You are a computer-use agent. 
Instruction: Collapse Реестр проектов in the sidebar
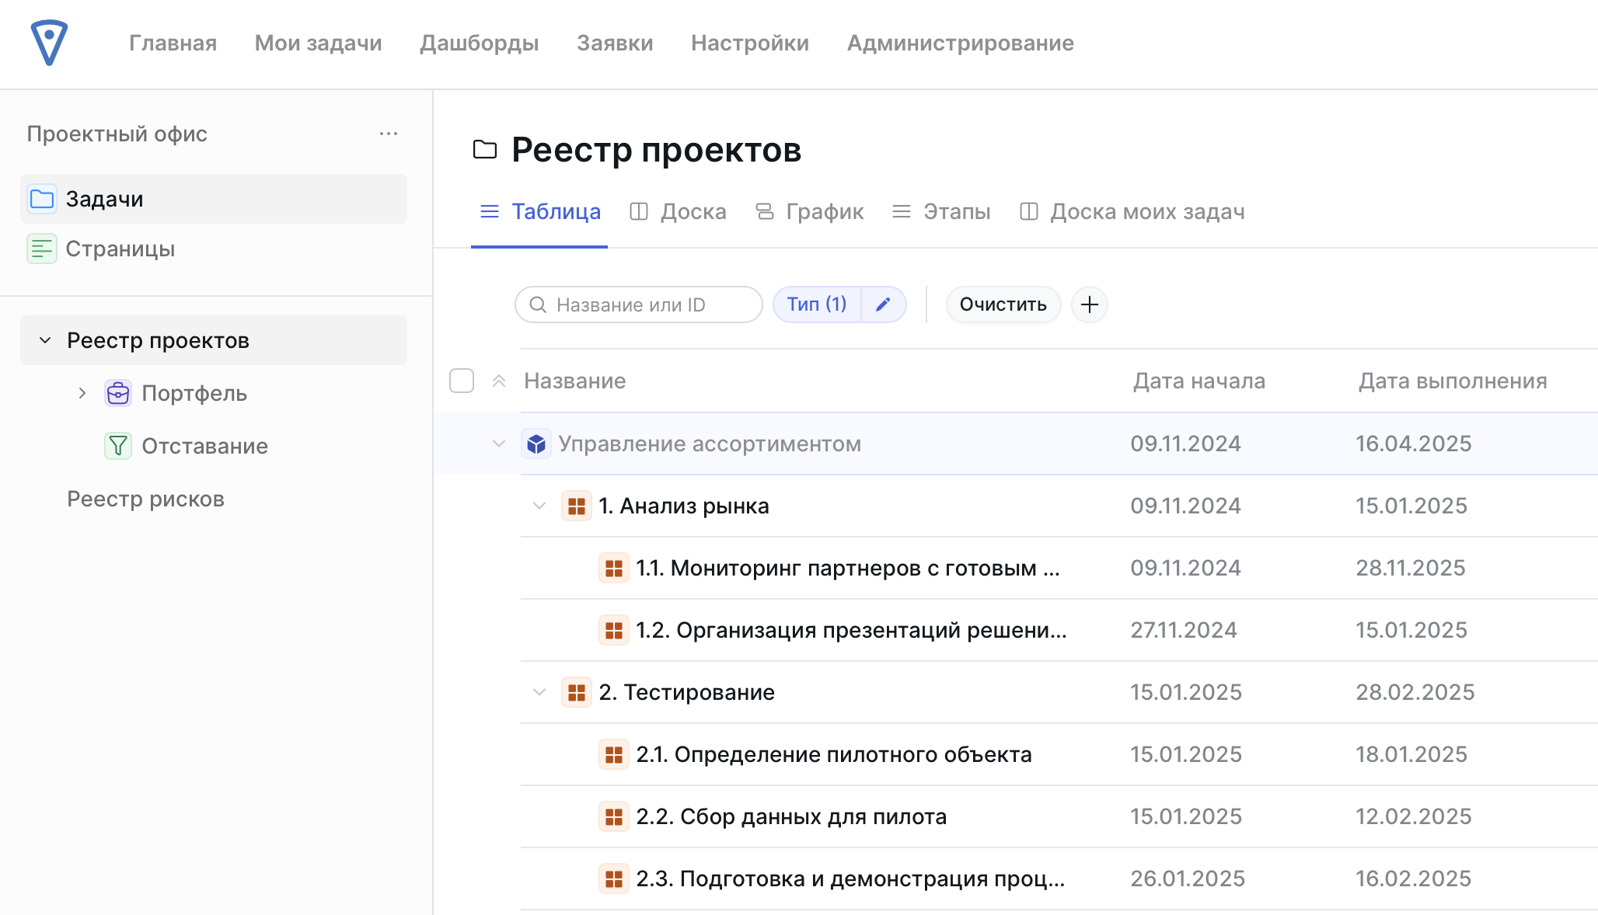[x=45, y=340]
